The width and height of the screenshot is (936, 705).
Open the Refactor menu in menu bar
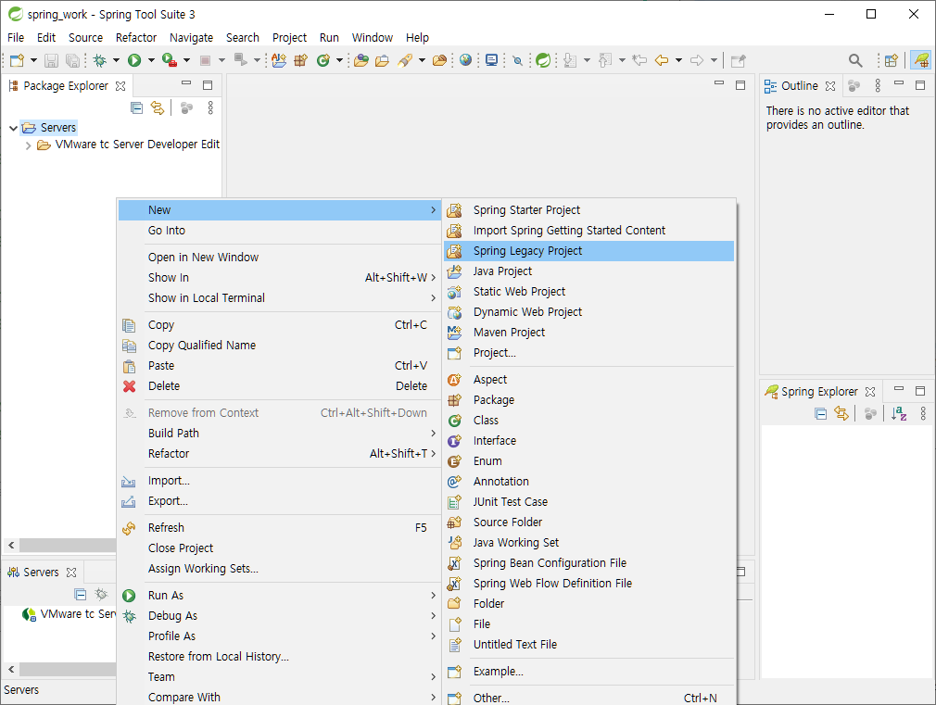[136, 38]
